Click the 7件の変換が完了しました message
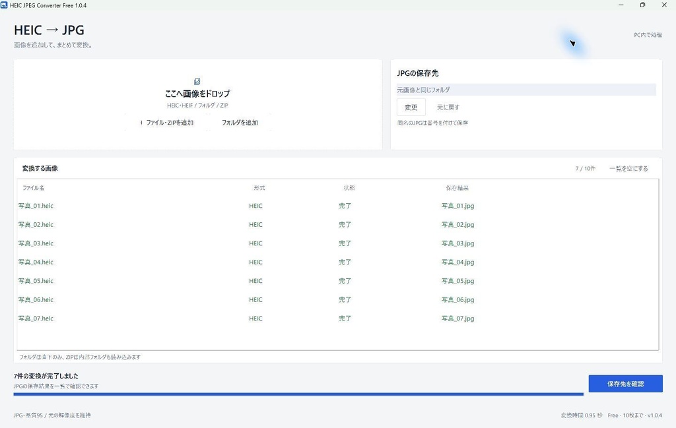676x428 pixels. point(46,376)
